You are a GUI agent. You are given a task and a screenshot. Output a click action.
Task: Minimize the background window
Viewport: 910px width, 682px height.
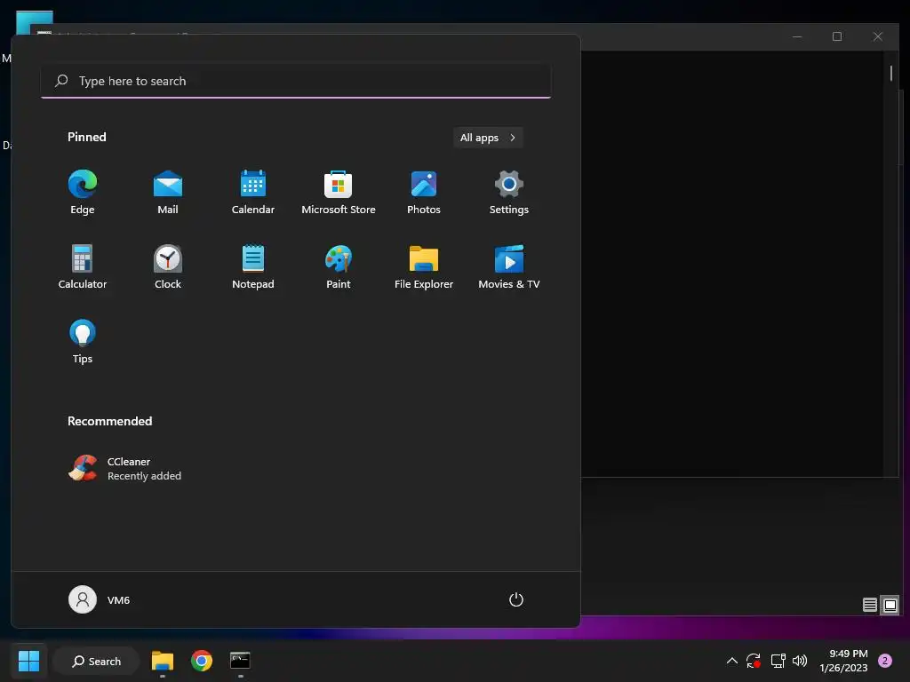pos(797,36)
